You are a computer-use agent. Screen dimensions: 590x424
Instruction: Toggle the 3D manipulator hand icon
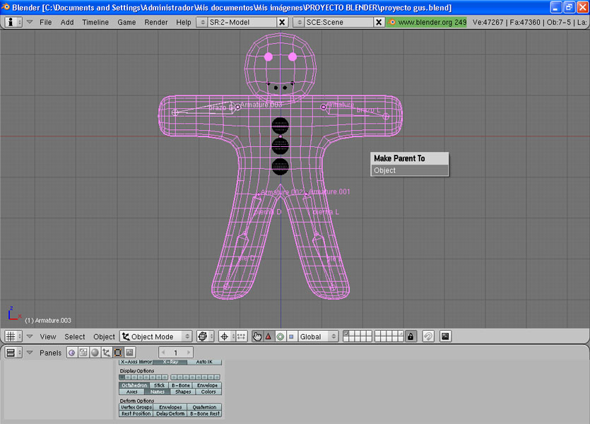point(257,337)
